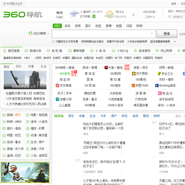185x185 pixels.
Task: Switch to 故事 tab in hot news panel
Action: pos(31,66)
